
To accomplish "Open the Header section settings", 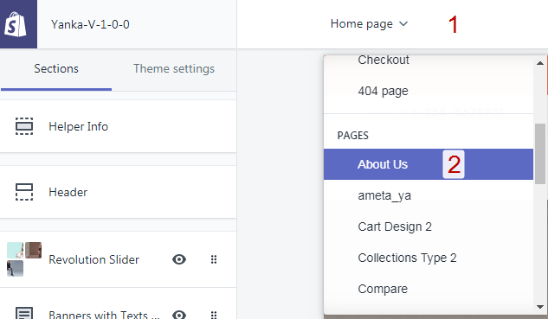I will pos(118,192).
